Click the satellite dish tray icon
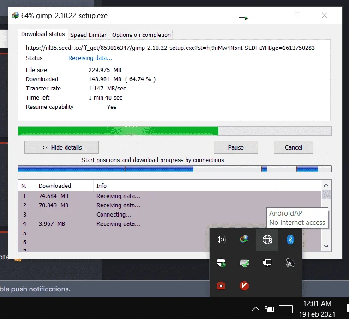 290,263
